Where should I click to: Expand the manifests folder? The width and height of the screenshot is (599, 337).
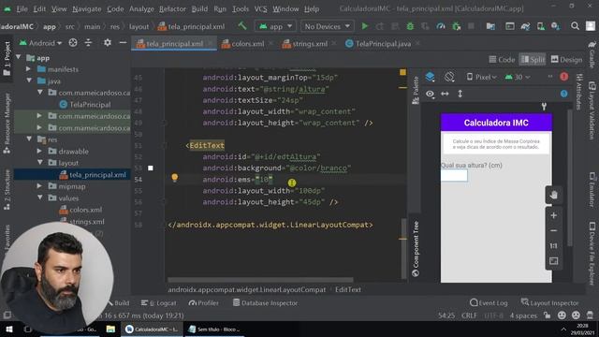point(28,69)
